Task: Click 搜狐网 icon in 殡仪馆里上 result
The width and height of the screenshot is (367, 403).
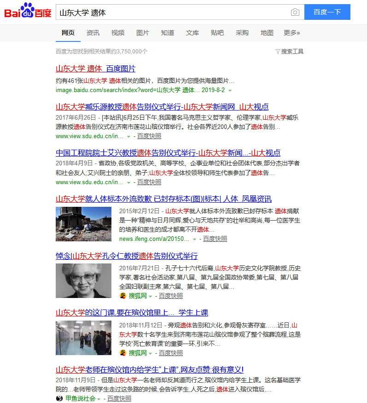Action: click(123, 353)
